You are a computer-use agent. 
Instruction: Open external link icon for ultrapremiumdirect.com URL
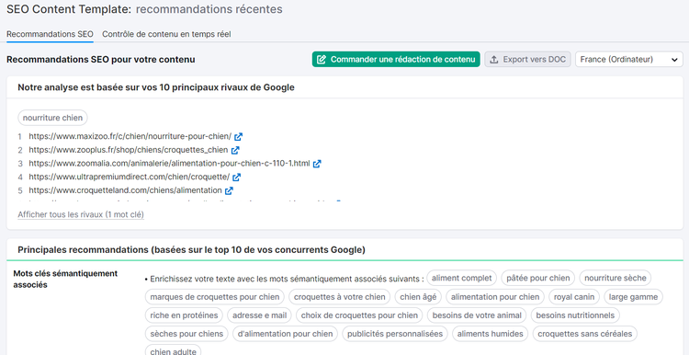point(236,177)
